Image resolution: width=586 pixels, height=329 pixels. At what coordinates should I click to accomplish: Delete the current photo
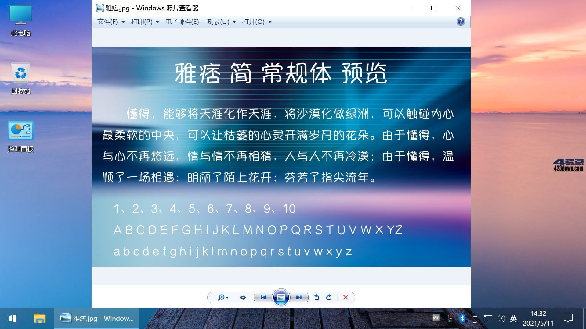tap(345, 298)
